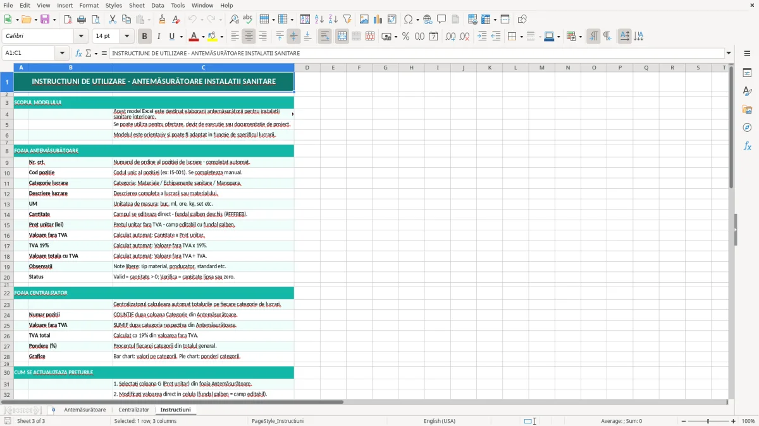Toggle Align Left
Screen dimensions: 759x426
[x=235, y=37]
